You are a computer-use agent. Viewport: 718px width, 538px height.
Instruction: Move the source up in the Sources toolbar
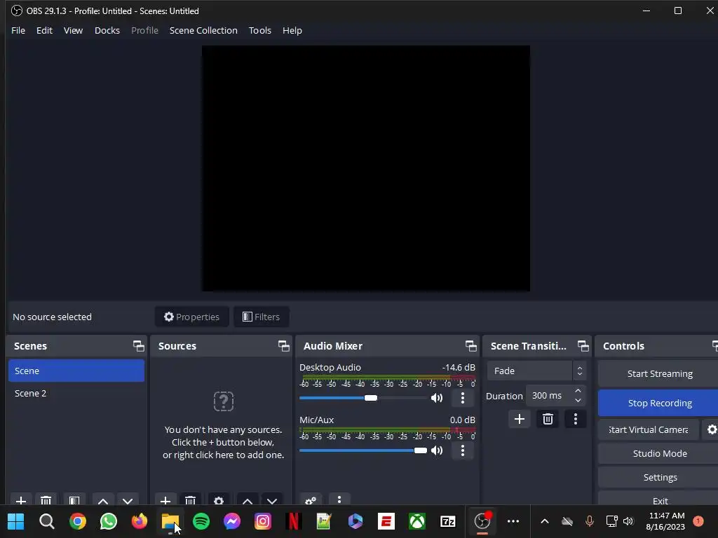point(248,500)
